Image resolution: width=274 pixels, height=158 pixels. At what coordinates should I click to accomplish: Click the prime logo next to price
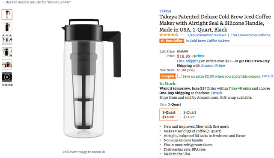pyautogui.click(x=198, y=56)
